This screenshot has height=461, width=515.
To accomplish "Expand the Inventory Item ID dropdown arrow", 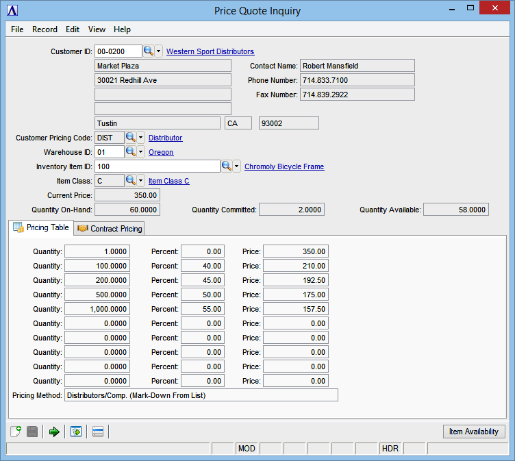I will coord(236,166).
